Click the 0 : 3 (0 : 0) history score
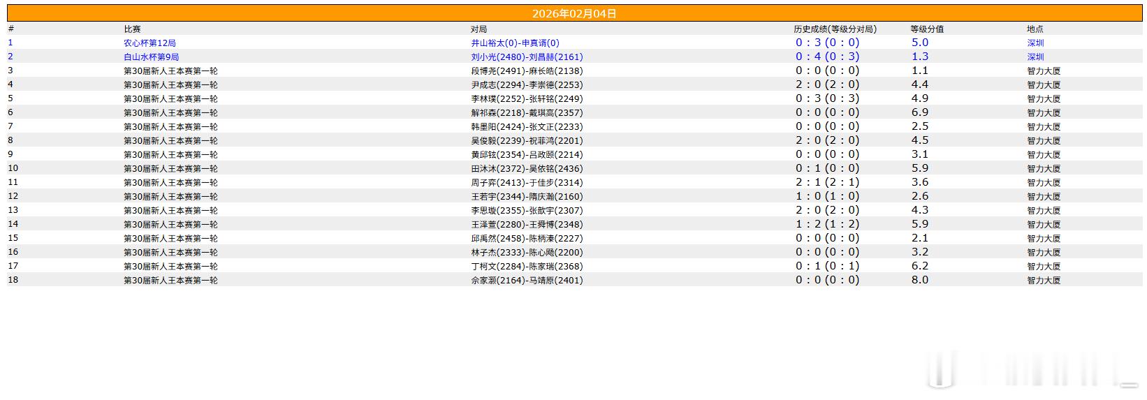 (828, 43)
